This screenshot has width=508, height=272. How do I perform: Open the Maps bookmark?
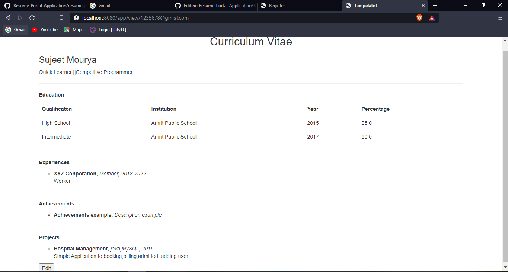74,30
